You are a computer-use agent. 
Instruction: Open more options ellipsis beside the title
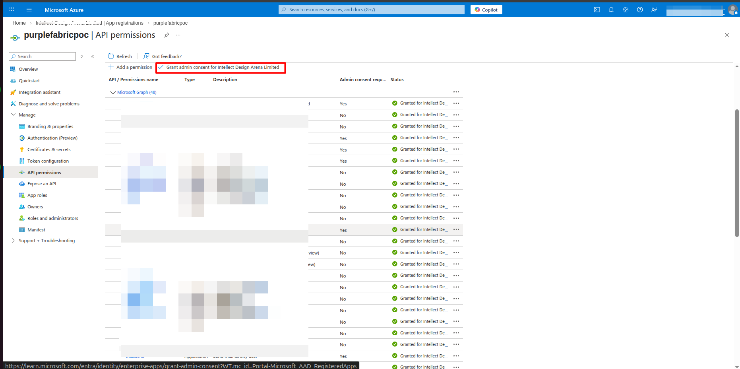click(x=178, y=35)
